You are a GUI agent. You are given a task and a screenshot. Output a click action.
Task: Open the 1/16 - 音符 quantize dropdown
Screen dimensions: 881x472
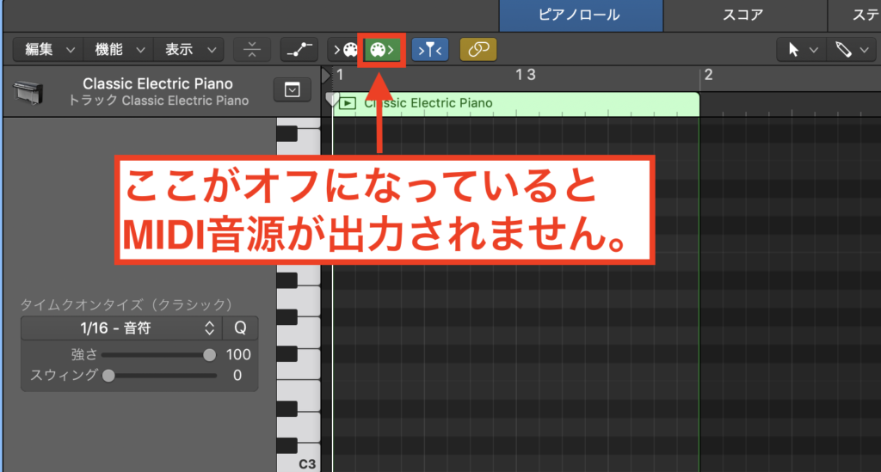point(121,328)
